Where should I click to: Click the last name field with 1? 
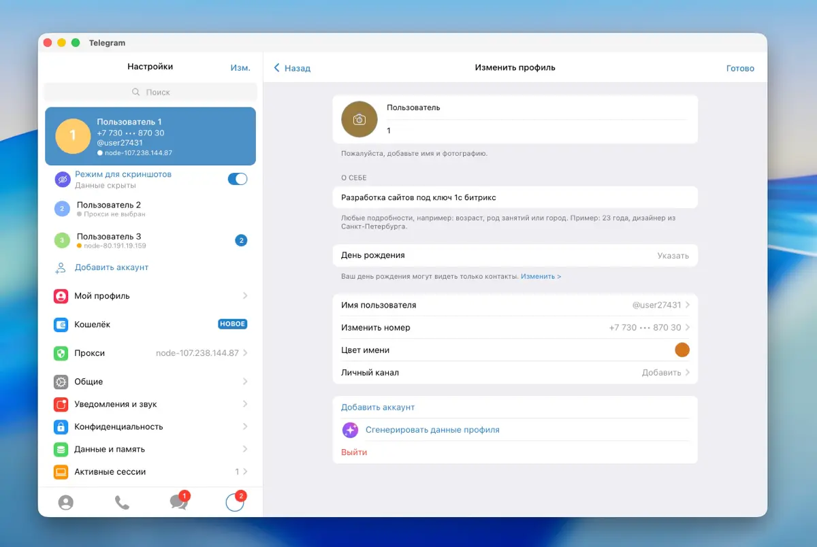[536, 130]
